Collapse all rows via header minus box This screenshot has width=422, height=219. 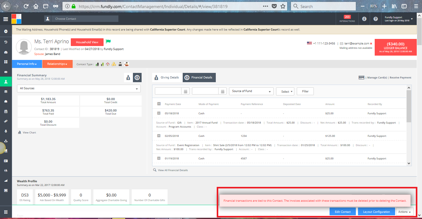[159, 104]
